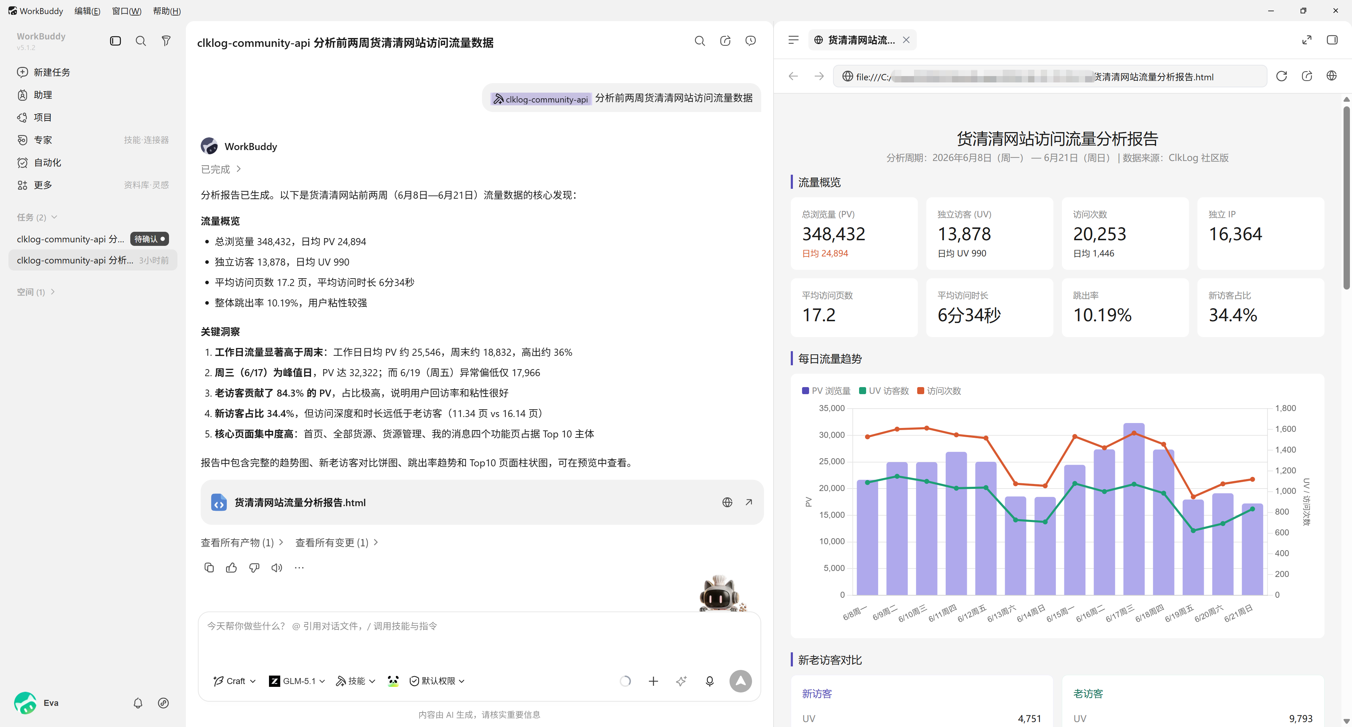Viewport: 1352px width, 727px height.
Task: Toggle UV 访客数 legend series
Action: tap(884, 391)
